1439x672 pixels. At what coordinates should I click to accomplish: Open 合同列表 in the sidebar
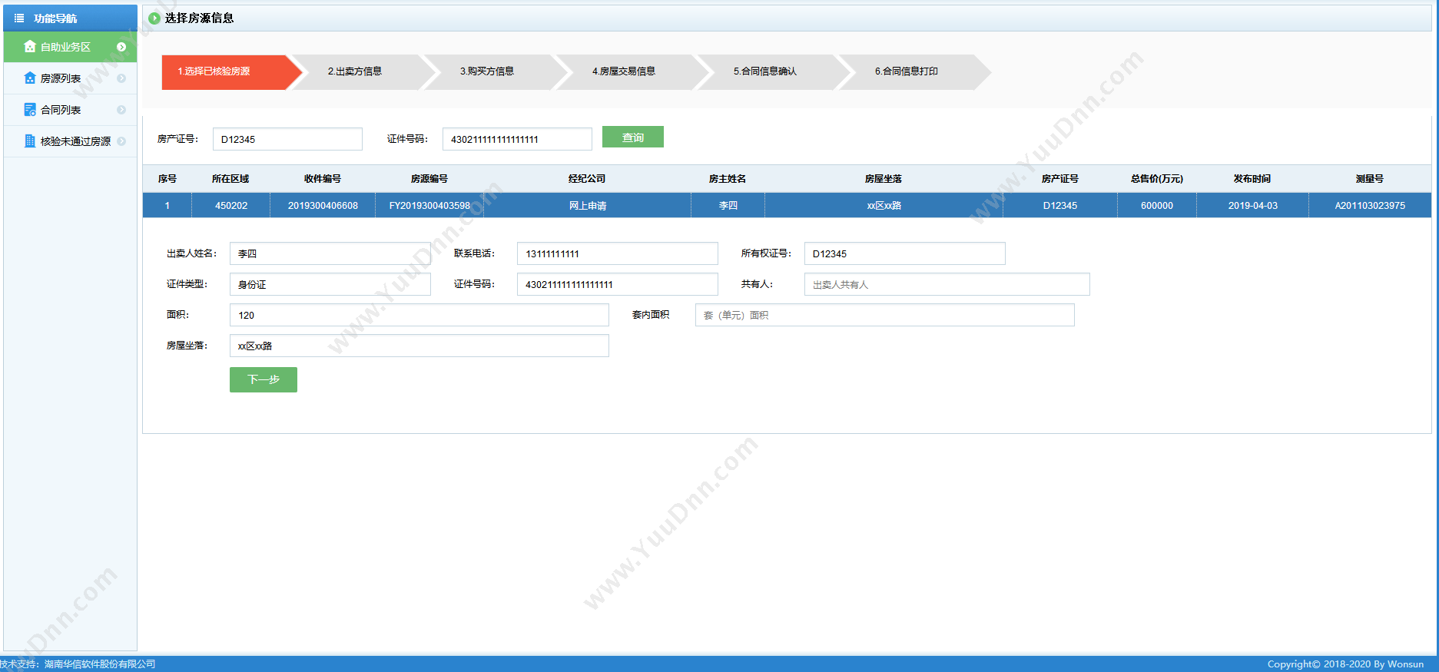(70, 110)
